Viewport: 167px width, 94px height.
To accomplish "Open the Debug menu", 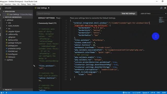I will point(23,4).
